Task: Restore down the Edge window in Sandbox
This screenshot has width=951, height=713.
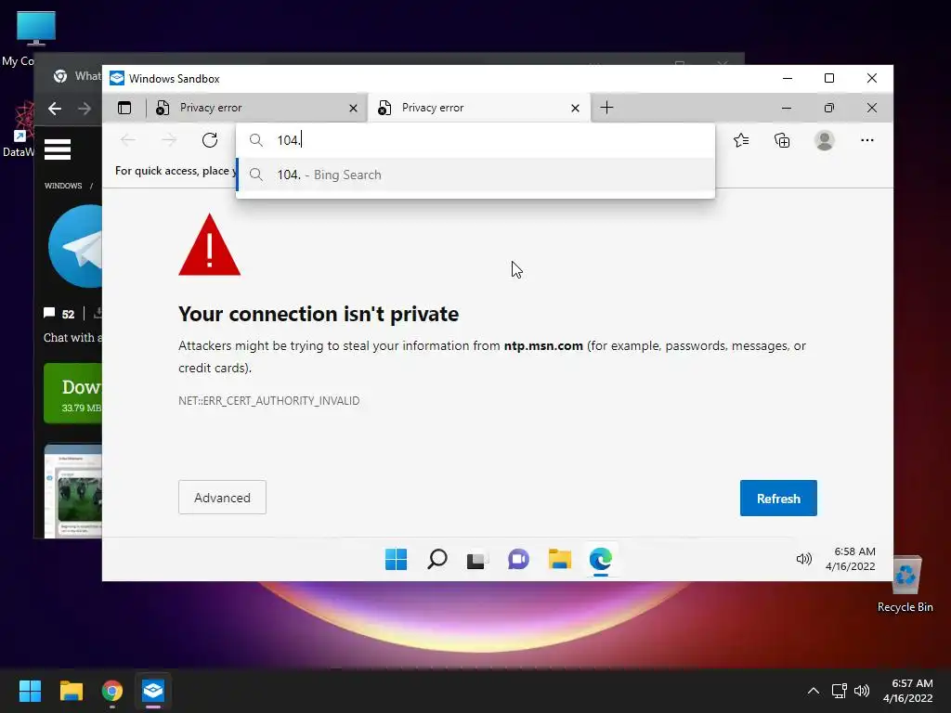Action: coord(829,108)
